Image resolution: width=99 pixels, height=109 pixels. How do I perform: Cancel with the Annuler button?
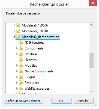[x=83, y=101]
